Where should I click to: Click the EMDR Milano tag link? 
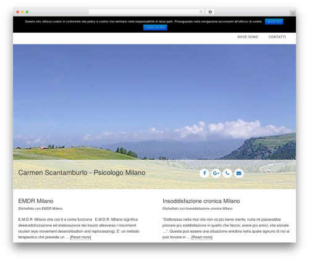point(52,209)
